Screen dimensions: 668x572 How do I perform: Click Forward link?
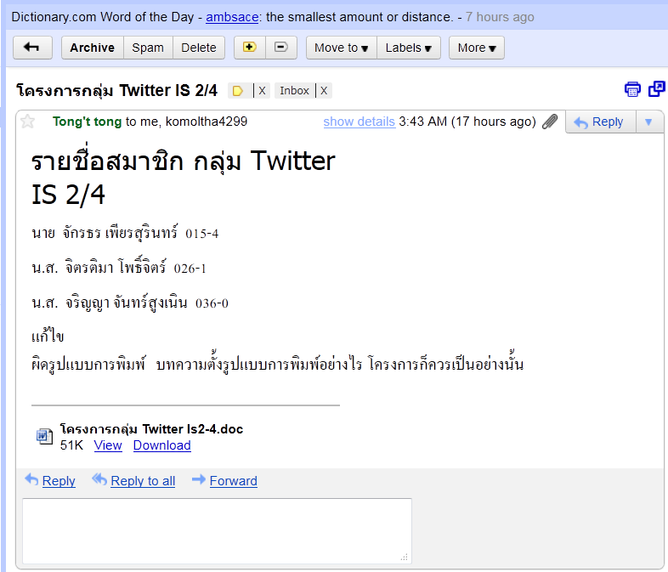pyautogui.click(x=234, y=481)
